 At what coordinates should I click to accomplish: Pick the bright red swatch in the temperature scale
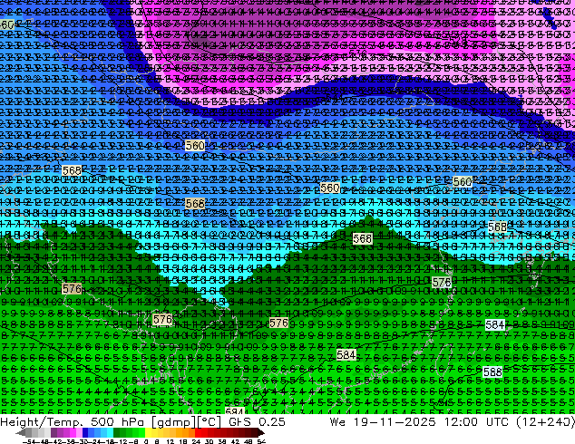[x=198, y=432]
